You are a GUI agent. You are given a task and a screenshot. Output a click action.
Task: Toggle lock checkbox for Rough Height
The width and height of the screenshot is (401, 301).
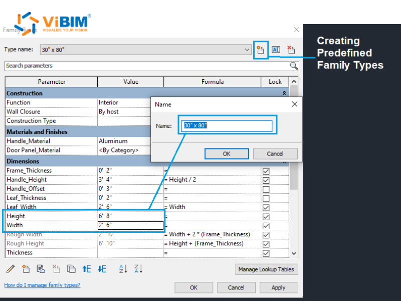[x=266, y=244]
